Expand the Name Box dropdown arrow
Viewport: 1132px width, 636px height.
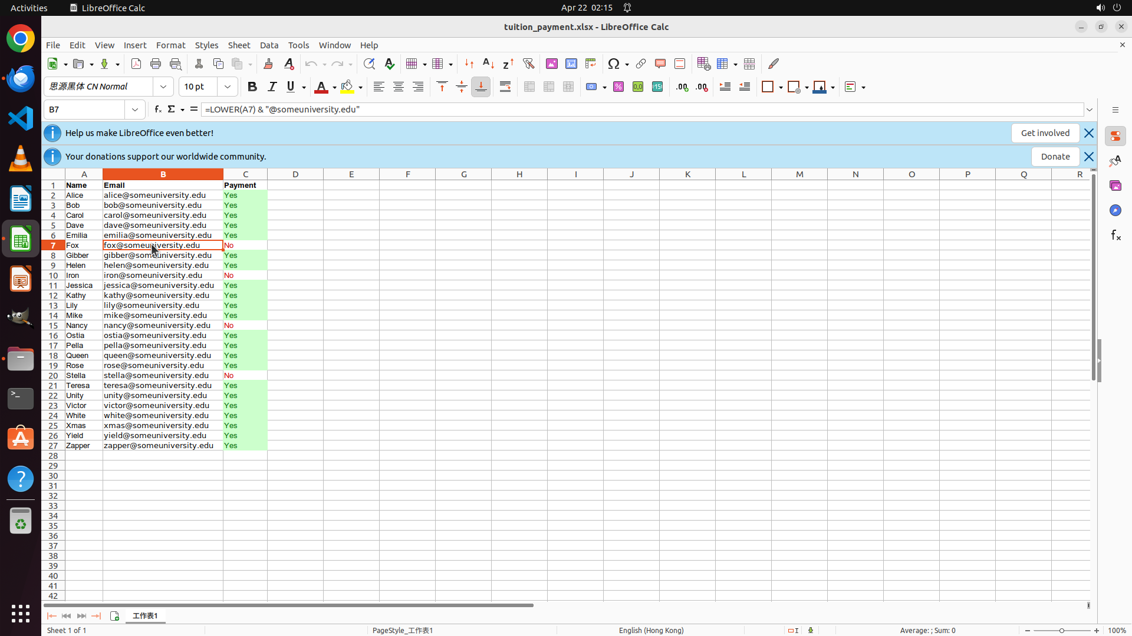click(135, 110)
